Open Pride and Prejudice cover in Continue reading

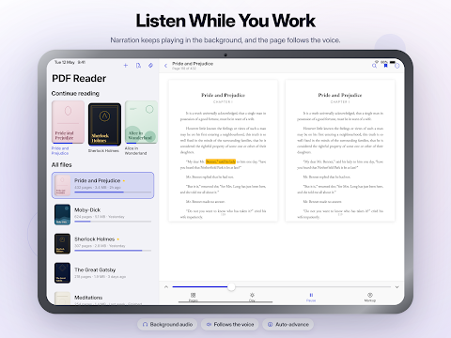(68, 122)
